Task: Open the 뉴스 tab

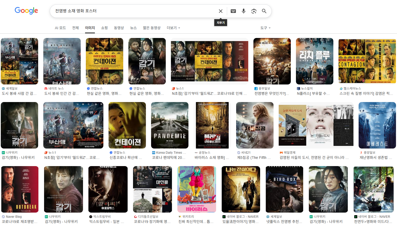Action: point(133,28)
